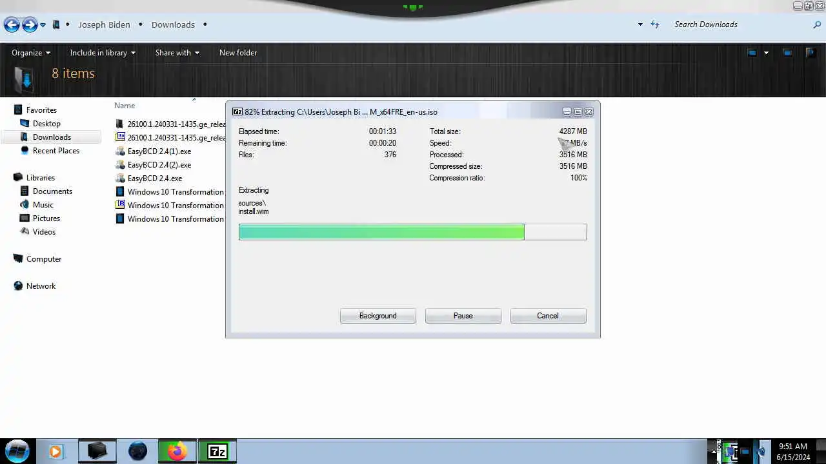Open the Windows Start orb

click(17, 450)
